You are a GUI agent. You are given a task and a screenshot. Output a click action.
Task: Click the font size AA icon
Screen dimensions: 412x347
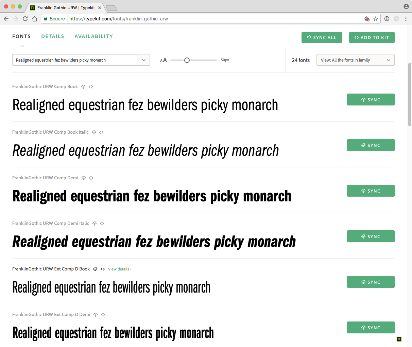(x=164, y=60)
